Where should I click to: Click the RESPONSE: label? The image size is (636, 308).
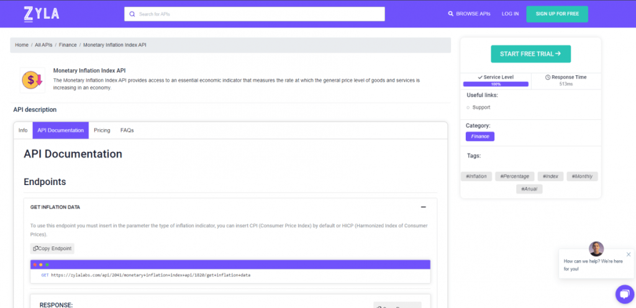(x=56, y=305)
